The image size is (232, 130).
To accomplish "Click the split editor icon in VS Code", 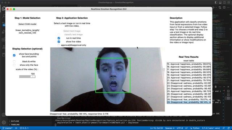I will (224, 7).
